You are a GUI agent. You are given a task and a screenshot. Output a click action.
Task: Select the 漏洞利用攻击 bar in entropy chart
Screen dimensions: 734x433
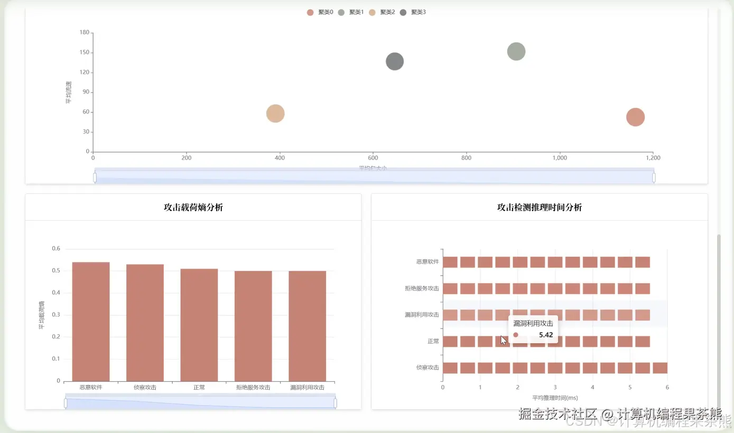308,326
